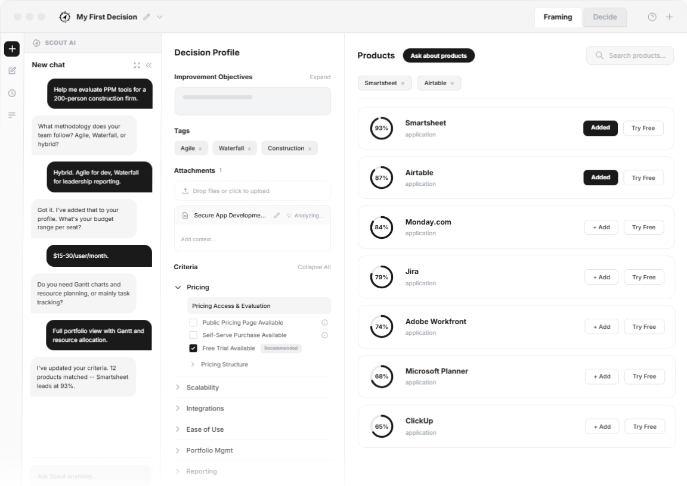This screenshot has height=486, width=687.
Task: Switch to the Decide tab
Action: point(605,17)
